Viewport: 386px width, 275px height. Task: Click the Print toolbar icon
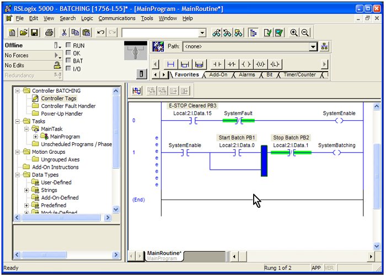tap(49, 33)
